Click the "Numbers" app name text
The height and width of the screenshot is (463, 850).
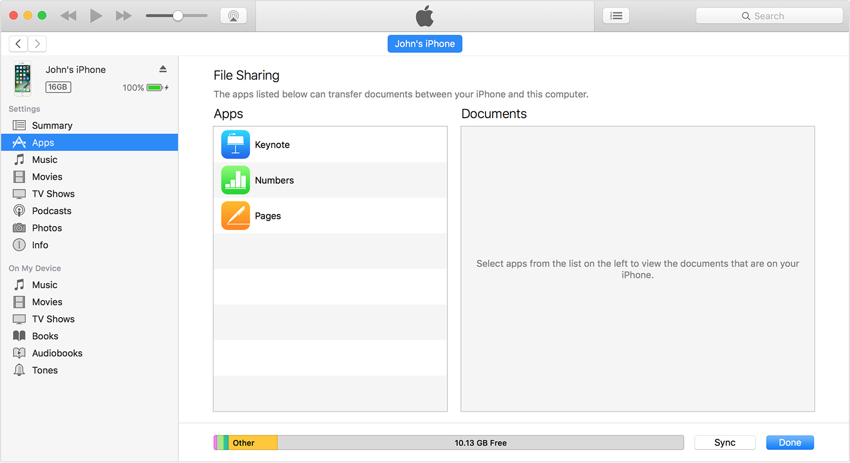click(x=274, y=180)
